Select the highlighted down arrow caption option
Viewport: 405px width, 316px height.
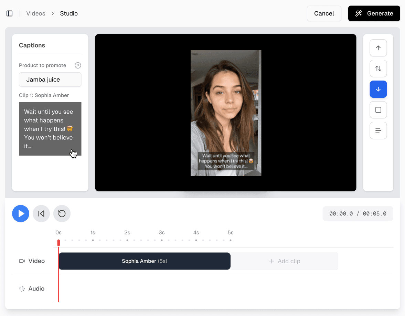(x=378, y=89)
